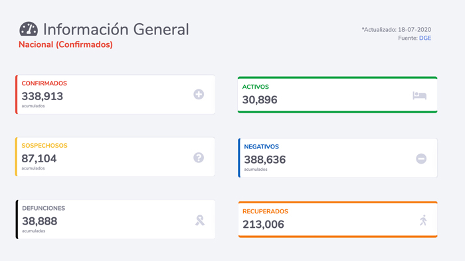Click the minus icon in Negativos card
The width and height of the screenshot is (465, 261).
(x=421, y=159)
